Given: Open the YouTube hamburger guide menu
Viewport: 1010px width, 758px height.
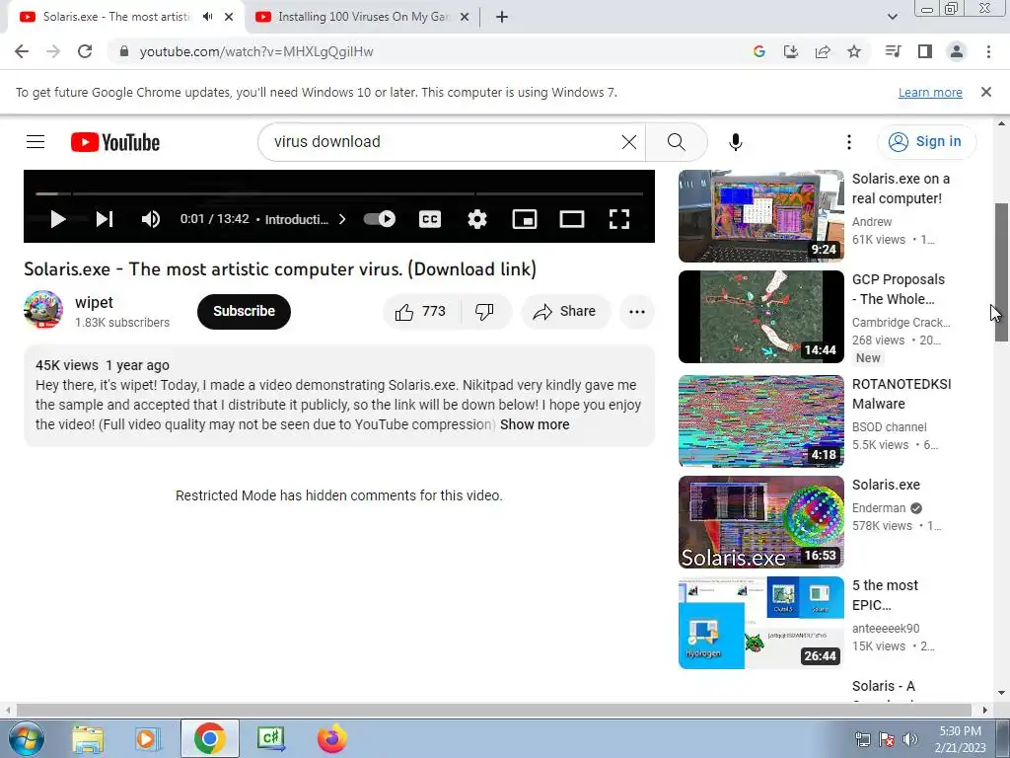Looking at the screenshot, I should pos(36,142).
